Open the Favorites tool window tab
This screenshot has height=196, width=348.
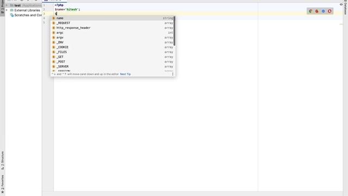(2, 184)
